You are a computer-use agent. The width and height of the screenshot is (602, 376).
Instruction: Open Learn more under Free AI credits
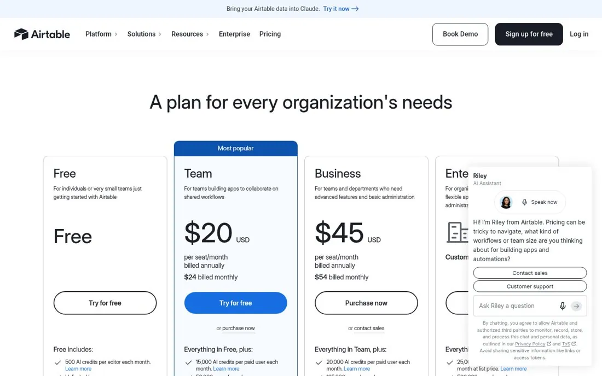tap(78, 369)
